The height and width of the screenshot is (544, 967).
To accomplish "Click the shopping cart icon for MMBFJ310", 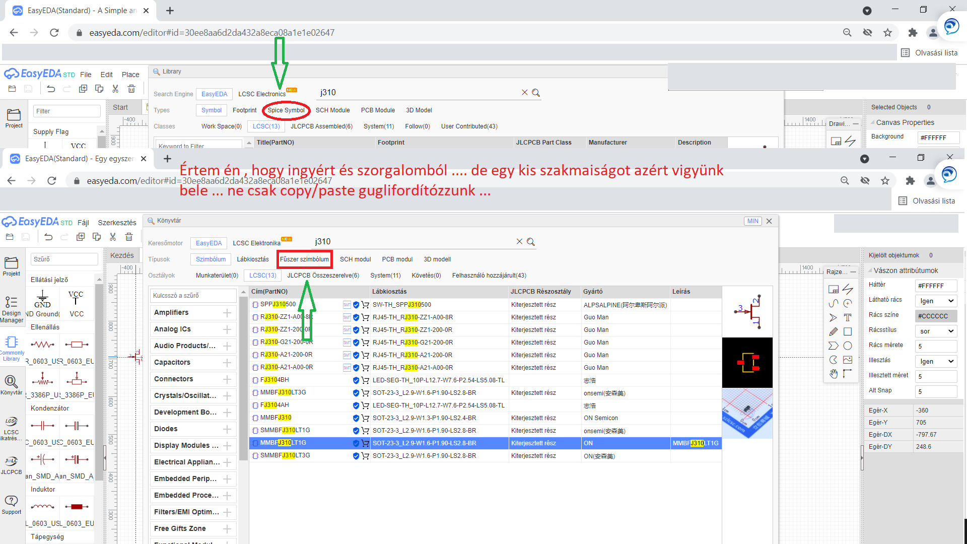I will click(365, 418).
